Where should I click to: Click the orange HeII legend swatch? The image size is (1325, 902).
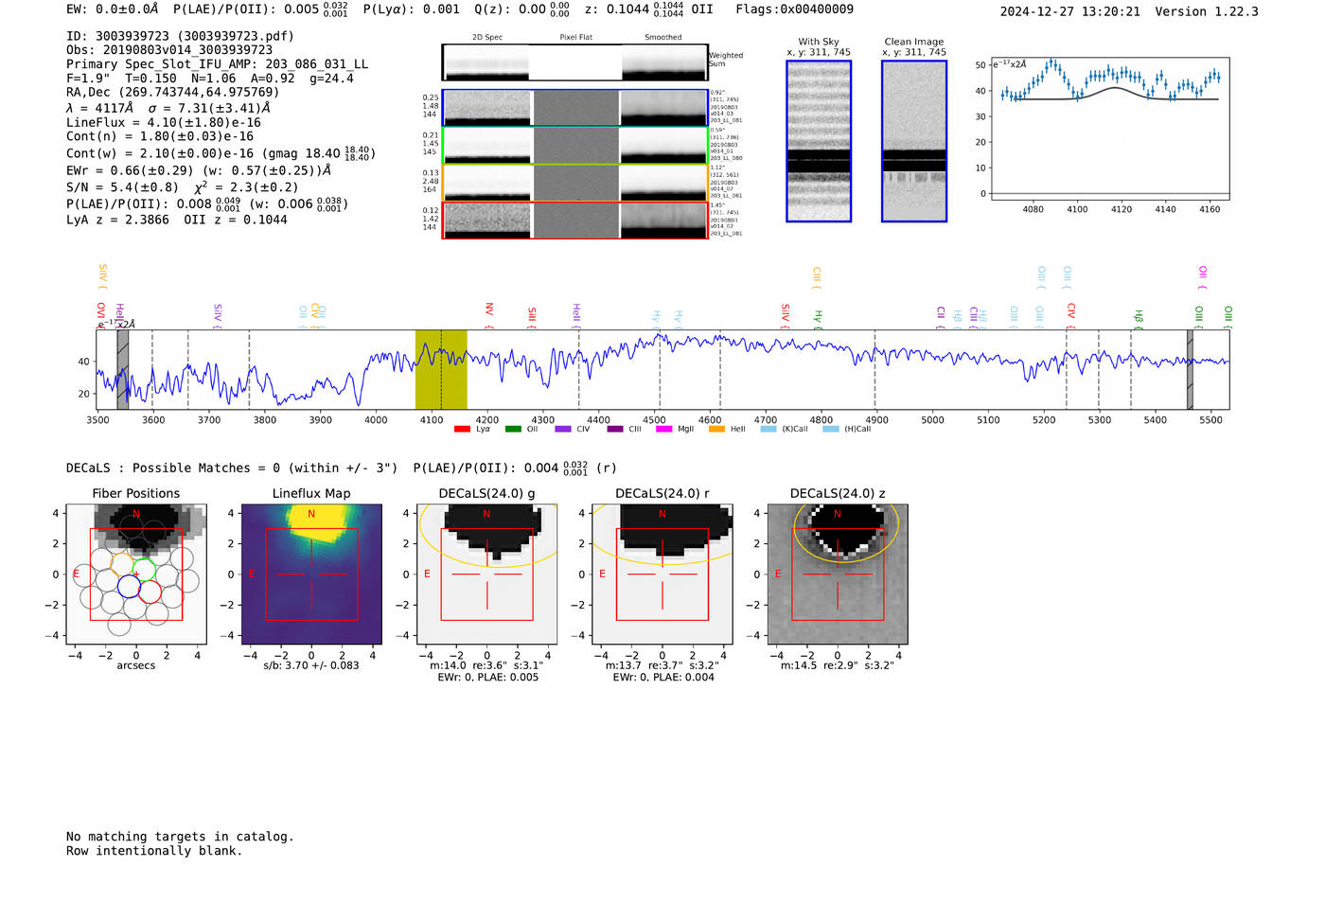click(x=716, y=429)
